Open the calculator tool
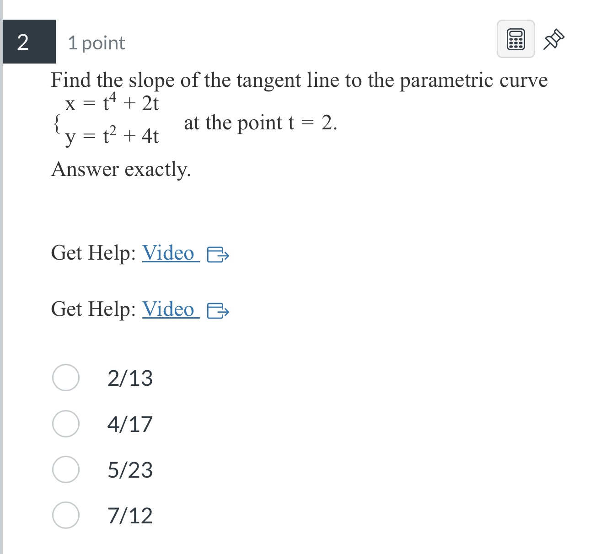The width and height of the screenshot is (590, 554). pyautogui.click(x=515, y=40)
